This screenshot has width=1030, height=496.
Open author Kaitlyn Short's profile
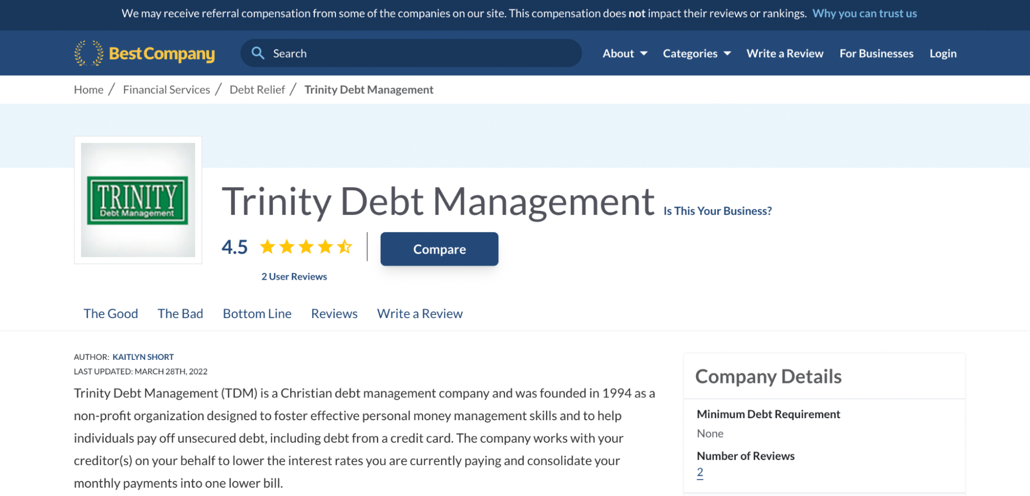[x=143, y=357]
